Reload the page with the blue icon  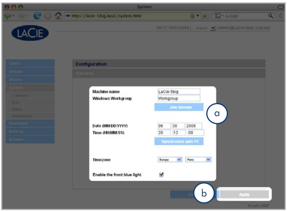click(37, 16)
